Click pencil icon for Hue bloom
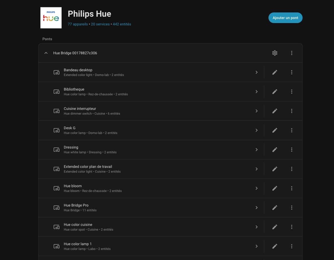Viewport: 334px width, 260px height. pos(275,188)
